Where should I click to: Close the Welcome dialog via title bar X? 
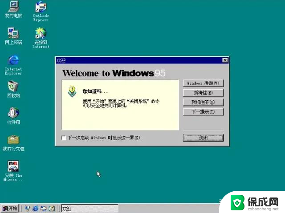pyautogui.click(x=225, y=60)
